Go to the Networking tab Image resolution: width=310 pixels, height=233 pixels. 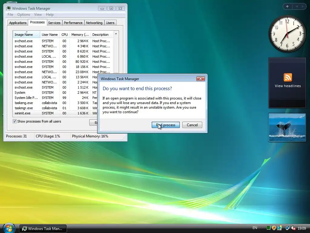click(94, 23)
